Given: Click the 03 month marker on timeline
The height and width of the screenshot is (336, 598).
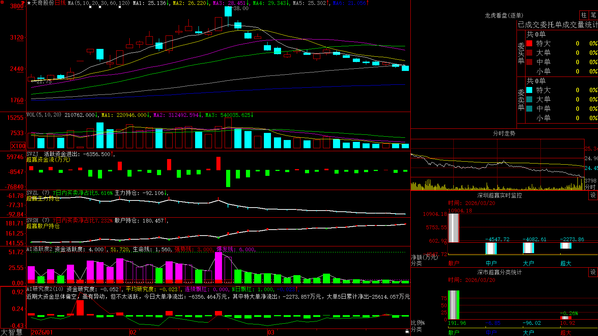Looking at the screenshot, I should [271, 332].
